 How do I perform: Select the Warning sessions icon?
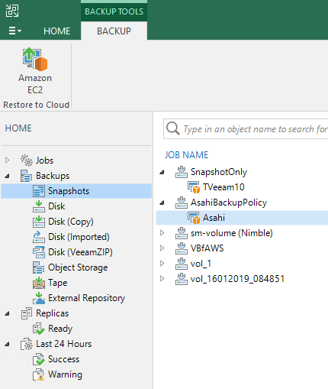39,374
